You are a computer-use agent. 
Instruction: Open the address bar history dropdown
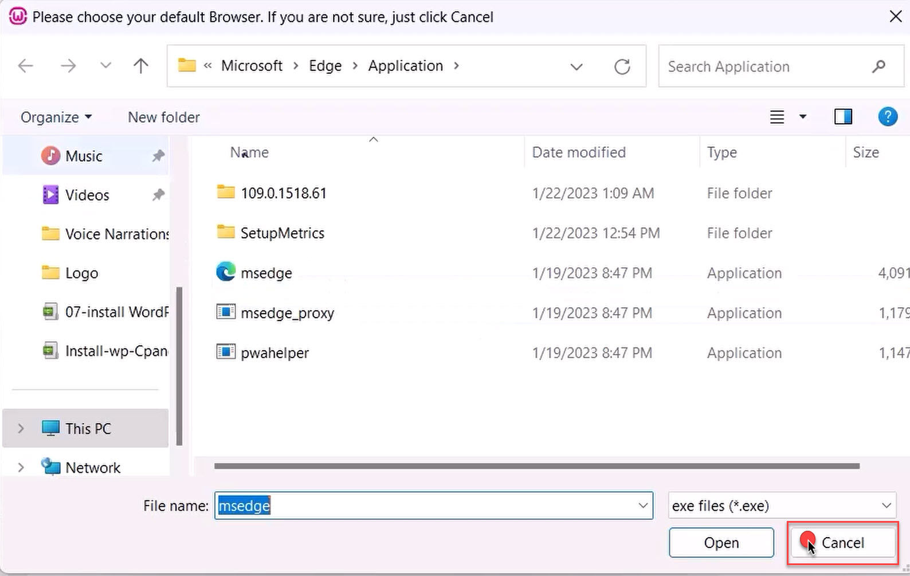pyautogui.click(x=576, y=66)
